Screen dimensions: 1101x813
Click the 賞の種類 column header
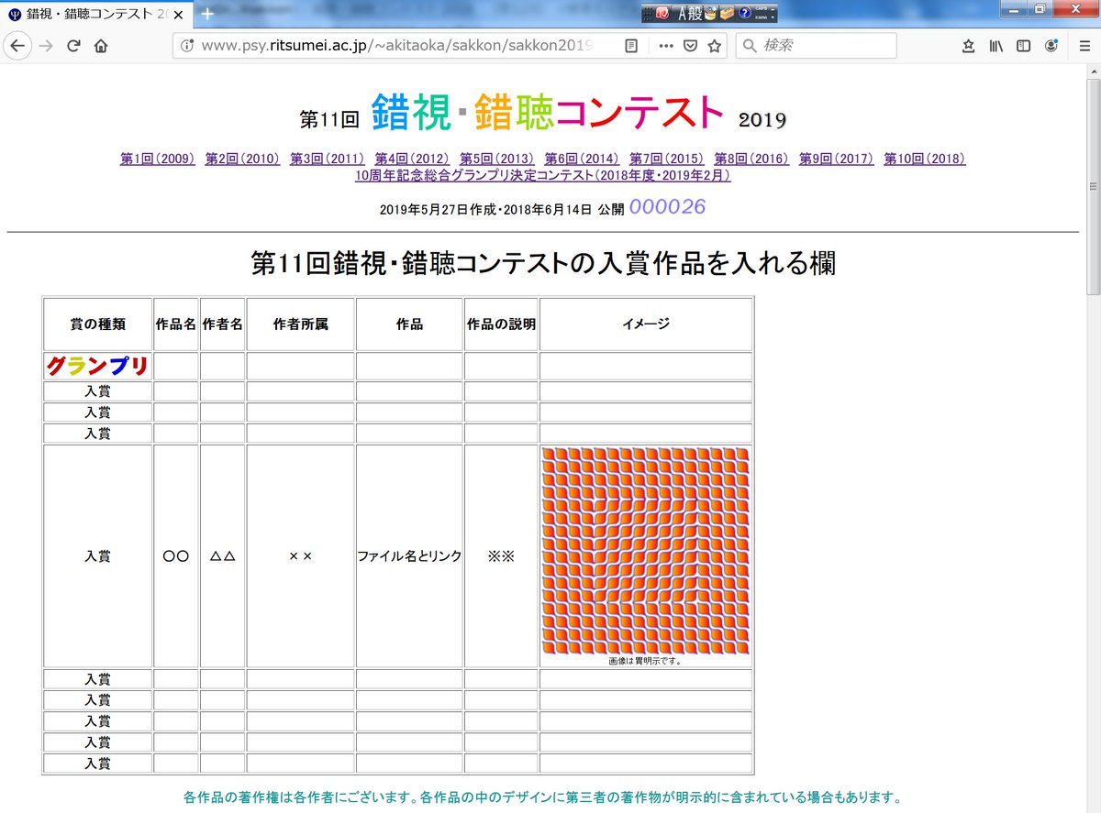coord(97,324)
